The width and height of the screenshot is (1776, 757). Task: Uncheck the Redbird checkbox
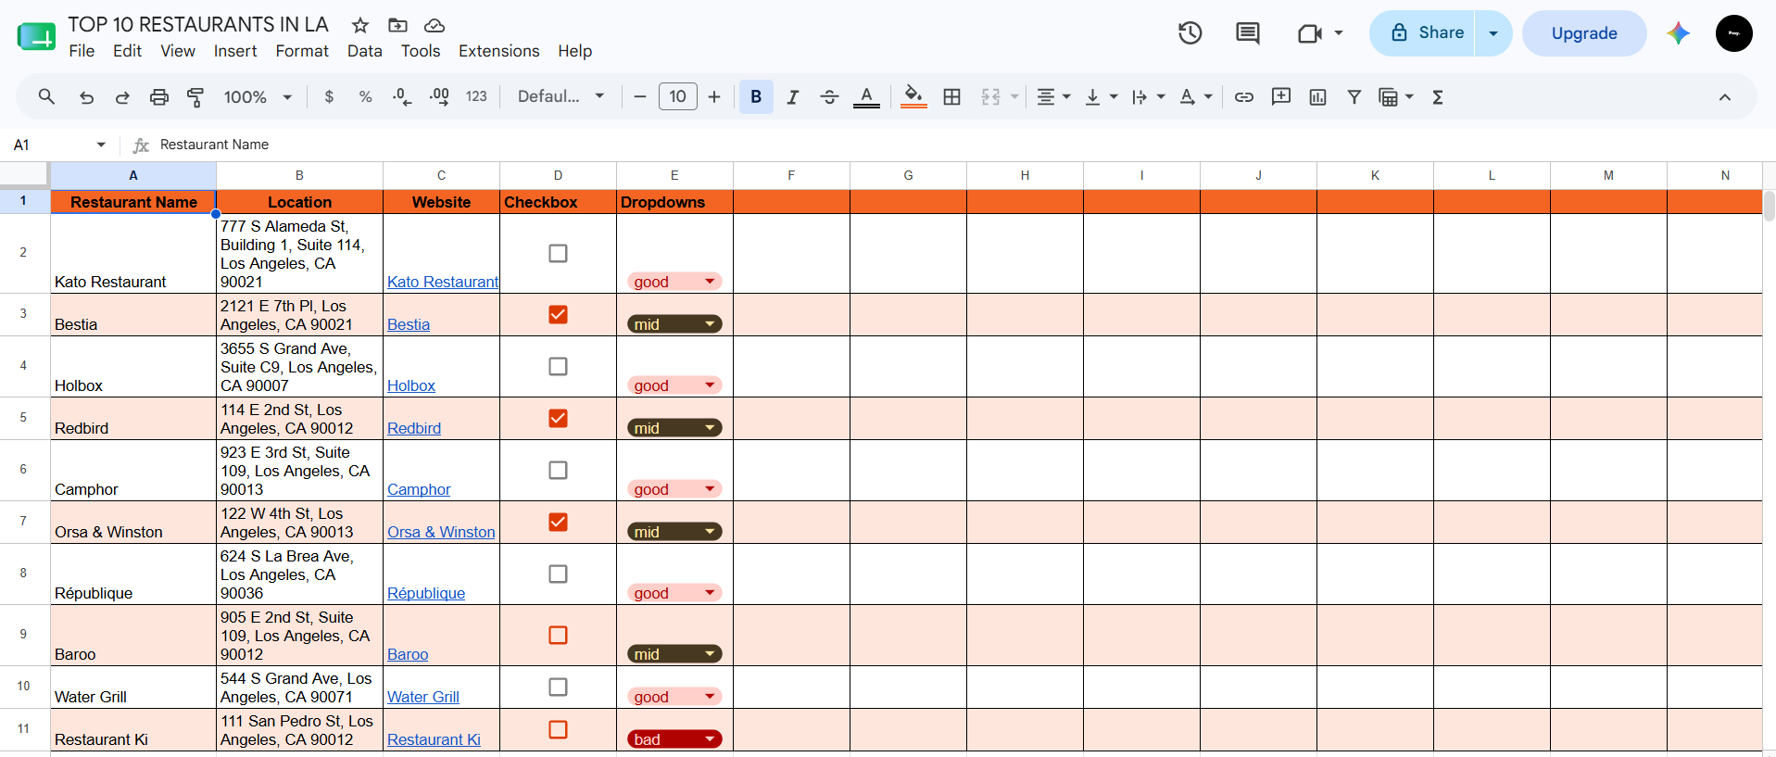pyautogui.click(x=558, y=418)
